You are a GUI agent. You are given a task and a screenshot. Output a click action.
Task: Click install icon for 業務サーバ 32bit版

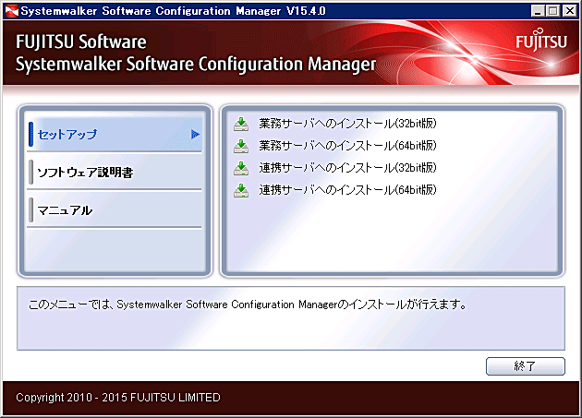[241, 125]
